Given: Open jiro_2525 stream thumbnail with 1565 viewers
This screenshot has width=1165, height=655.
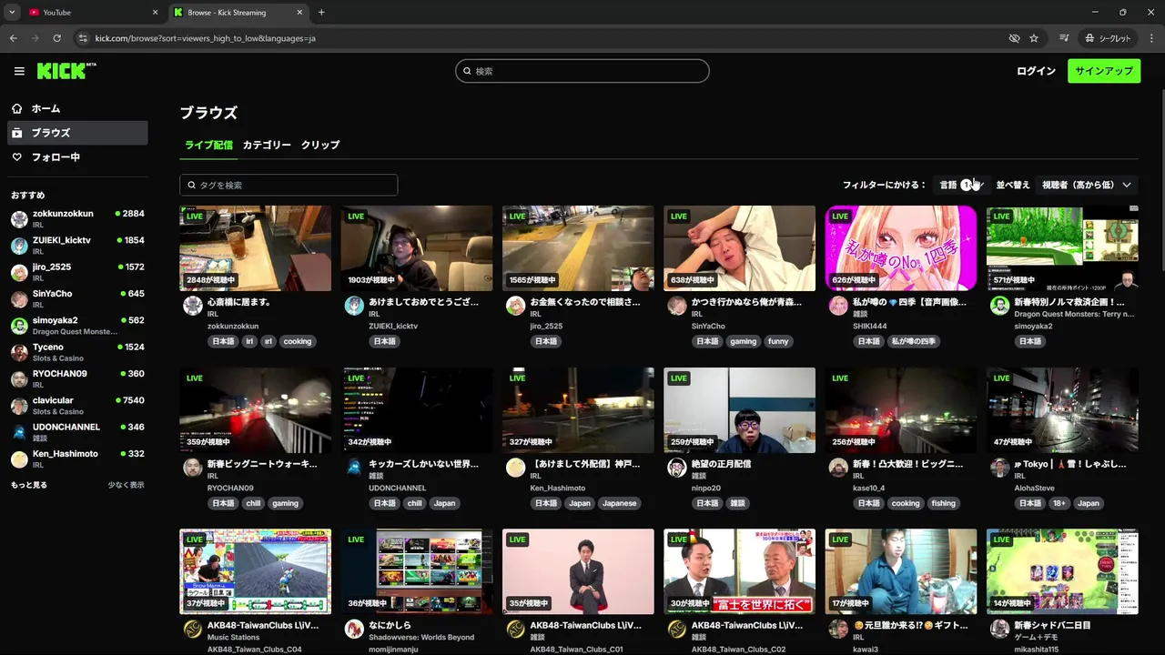Looking at the screenshot, I should tap(578, 248).
